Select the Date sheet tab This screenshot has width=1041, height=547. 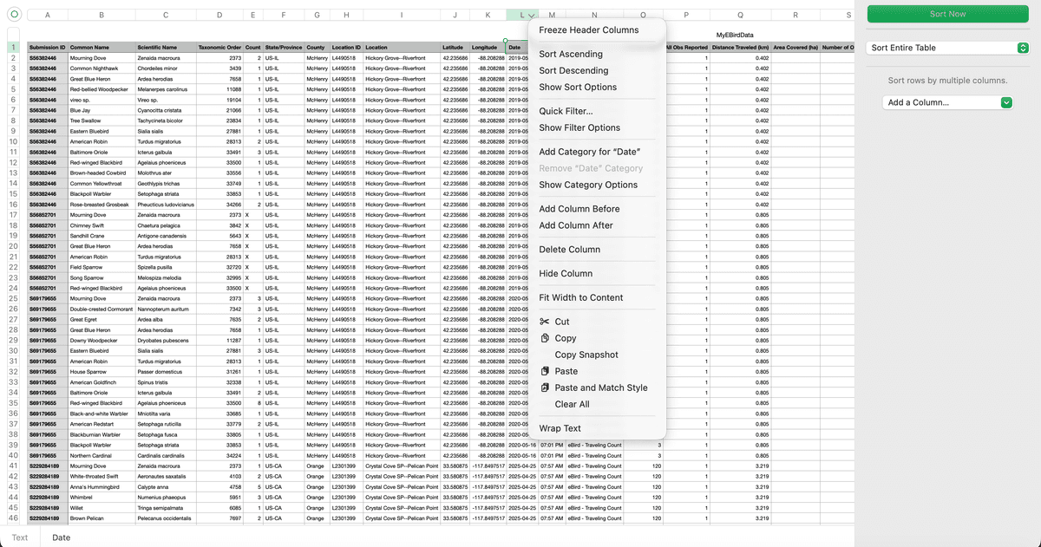click(61, 537)
